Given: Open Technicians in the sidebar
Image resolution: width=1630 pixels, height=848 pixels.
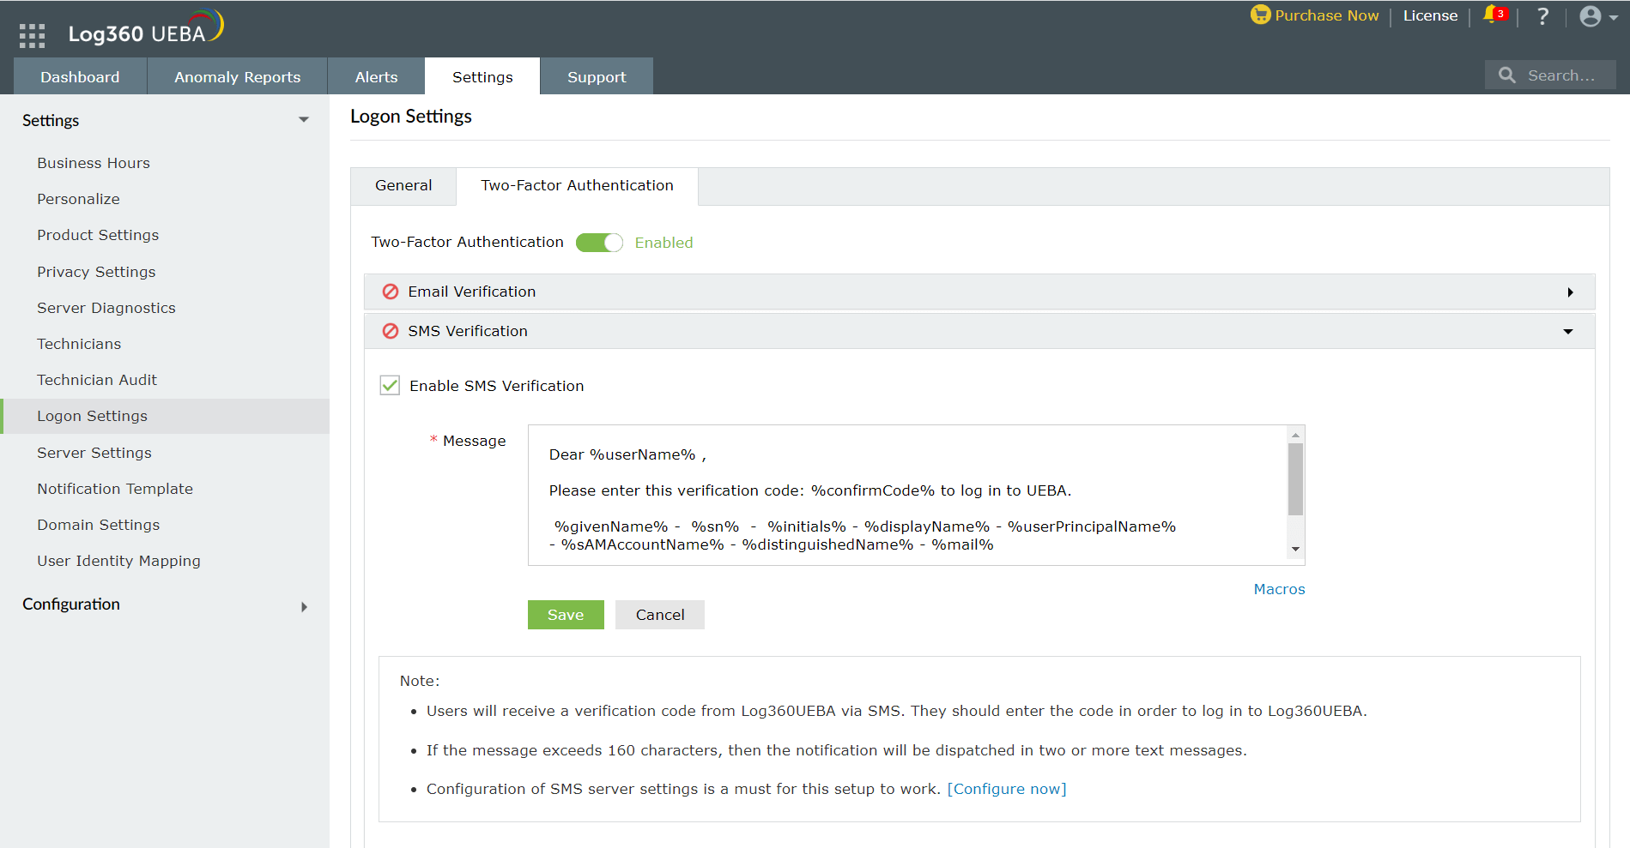Looking at the screenshot, I should pos(79,344).
